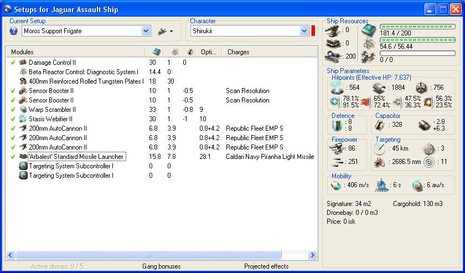Click the second Targeting System Subcontroller icon

coord(23,176)
